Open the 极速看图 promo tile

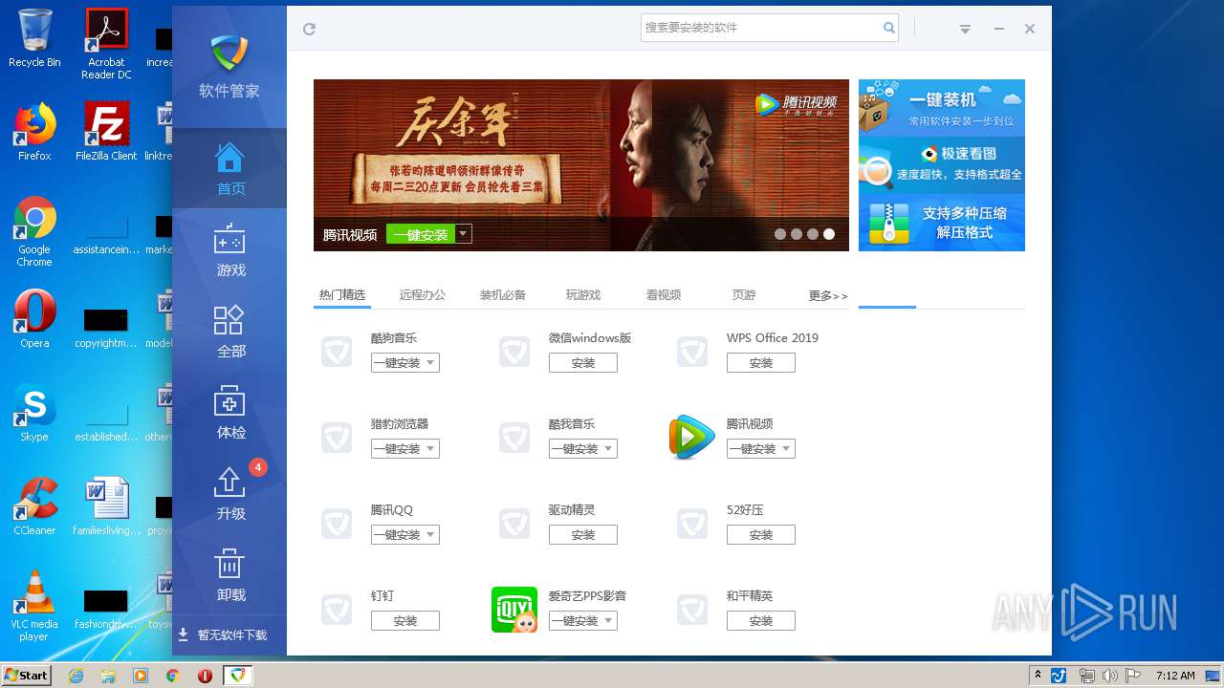coord(942,164)
